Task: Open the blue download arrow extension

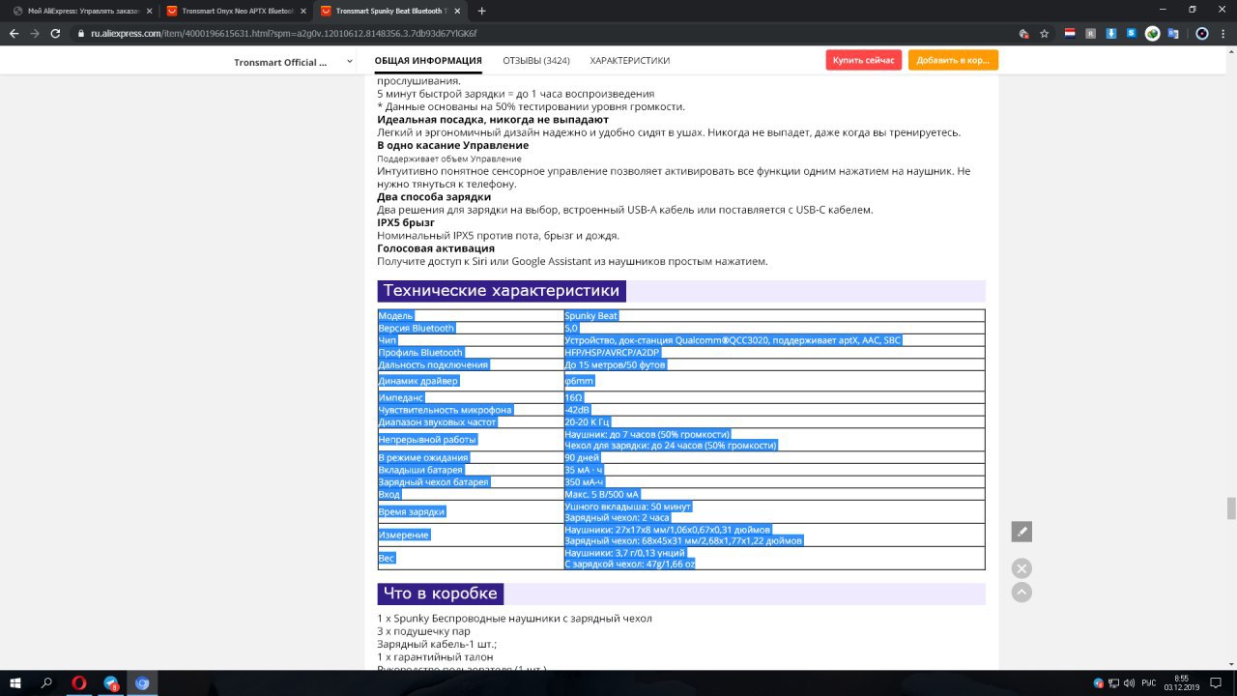Action: [x=1111, y=33]
